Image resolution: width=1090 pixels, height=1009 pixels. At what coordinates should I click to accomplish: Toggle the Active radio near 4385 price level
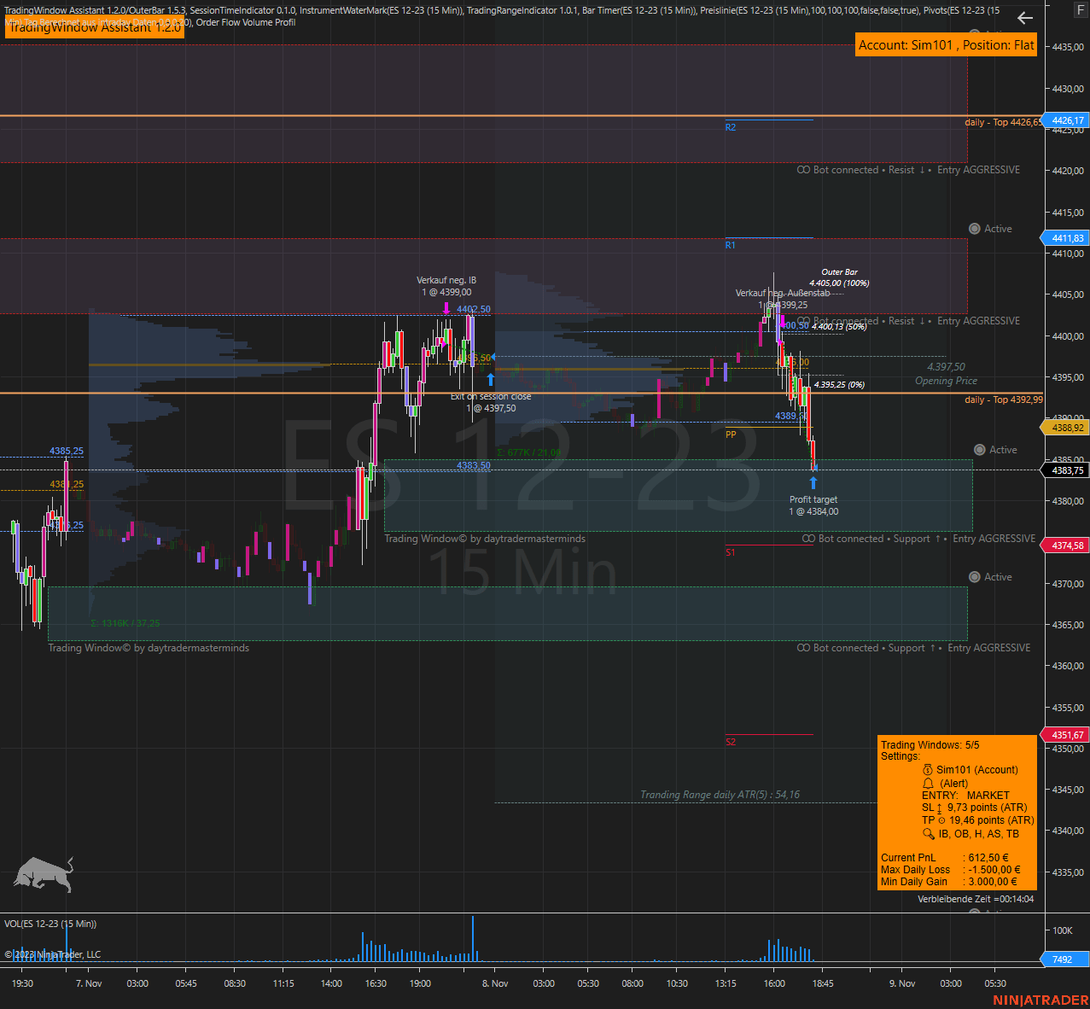(979, 450)
